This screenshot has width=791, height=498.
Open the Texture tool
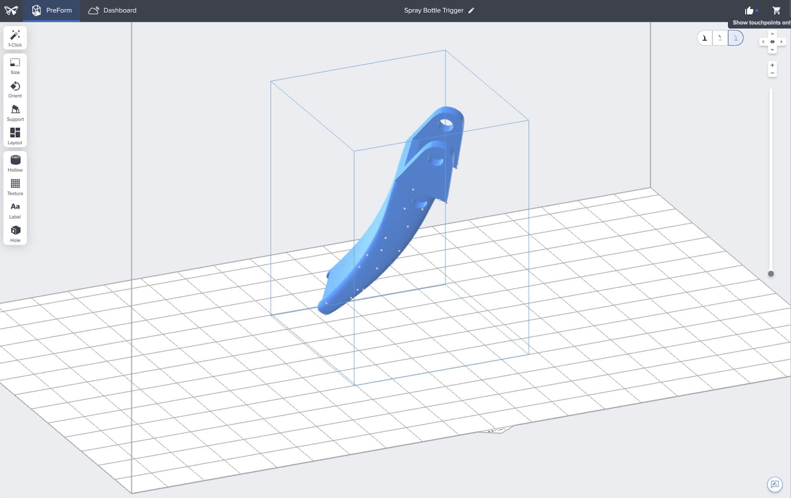click(15, 187)
